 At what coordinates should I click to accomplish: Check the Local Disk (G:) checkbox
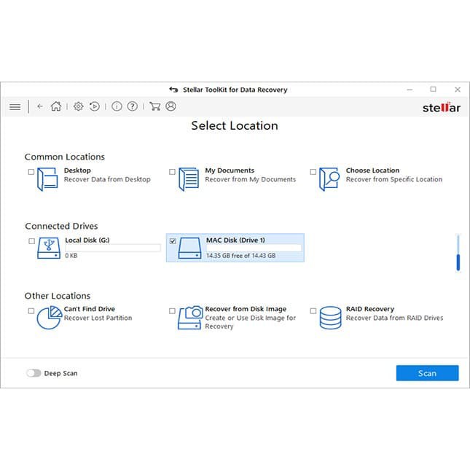[x=31, y=241]
